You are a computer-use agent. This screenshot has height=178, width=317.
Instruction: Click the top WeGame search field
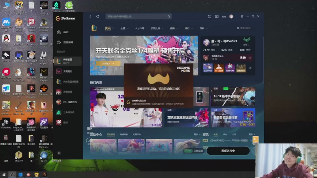click(138, 17)
